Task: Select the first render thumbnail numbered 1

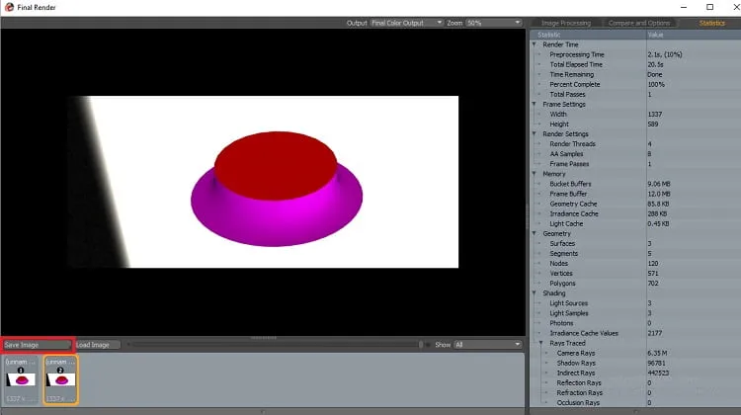Action: (x=21, y=380)
